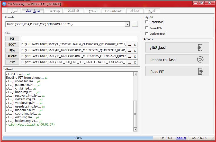Open presets ellipsis button
The width and height of the screenshot is (216, 142).
click(x=135, y=24)
